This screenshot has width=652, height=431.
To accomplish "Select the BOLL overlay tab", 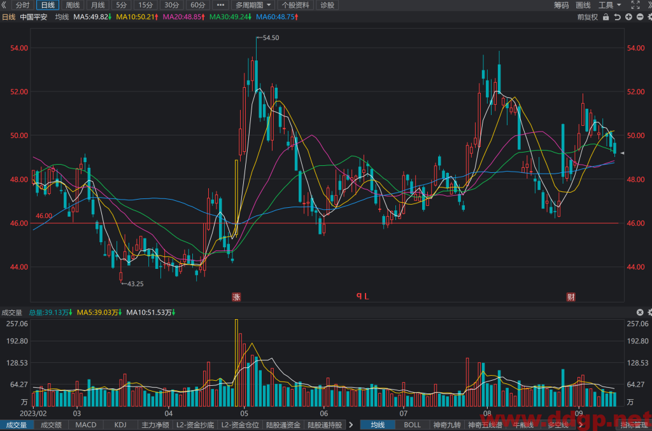I will [412, 425].
